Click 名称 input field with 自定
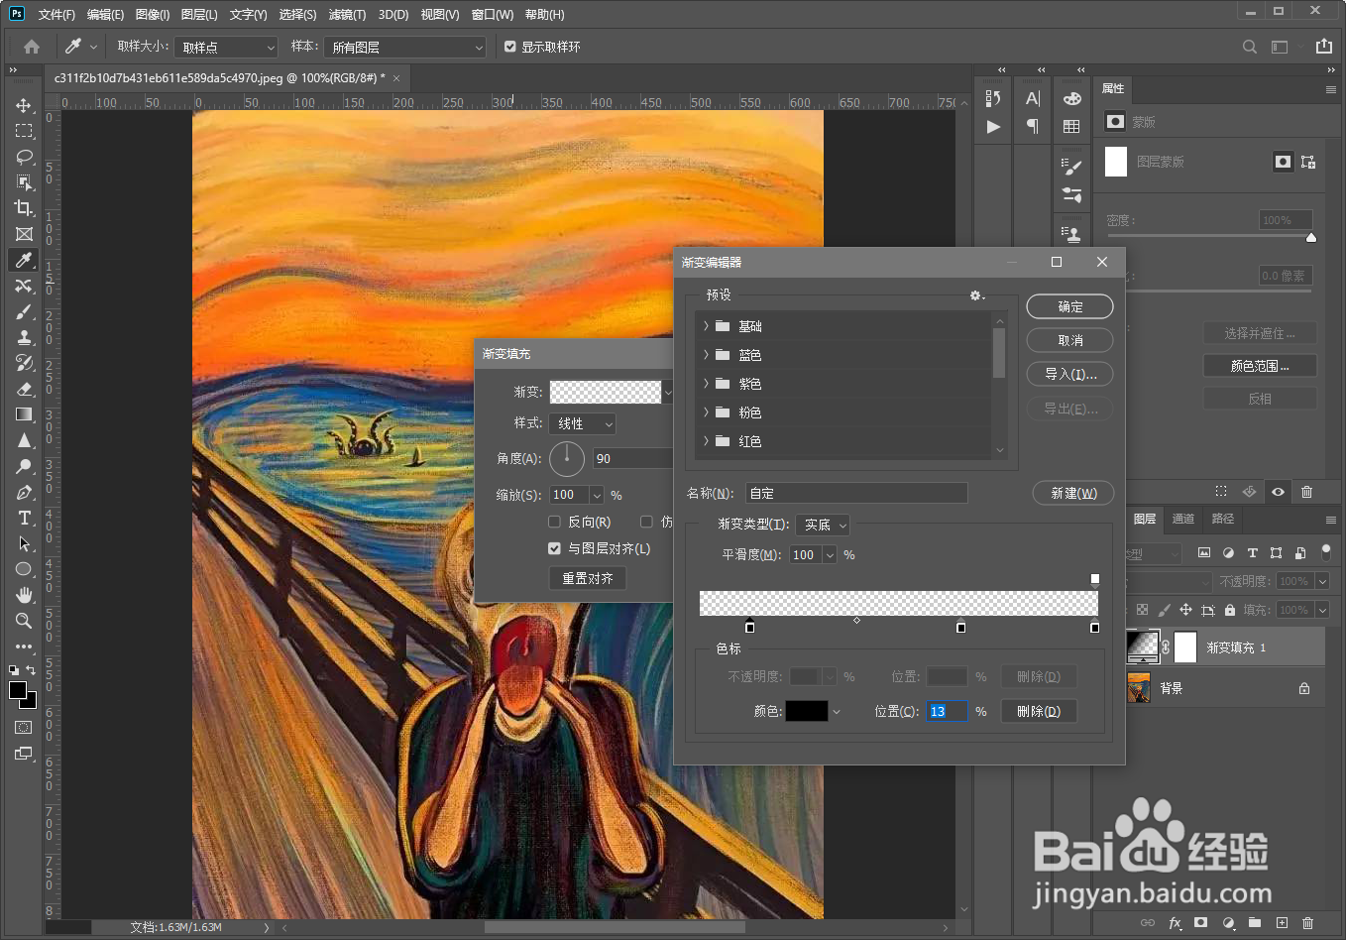Image resolution: width=1346 pixels, height=940 pixels. pyautogui.click(x=856, y=493)
